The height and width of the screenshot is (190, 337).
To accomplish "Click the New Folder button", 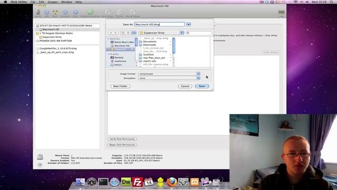I will click(x=121, y=86).
